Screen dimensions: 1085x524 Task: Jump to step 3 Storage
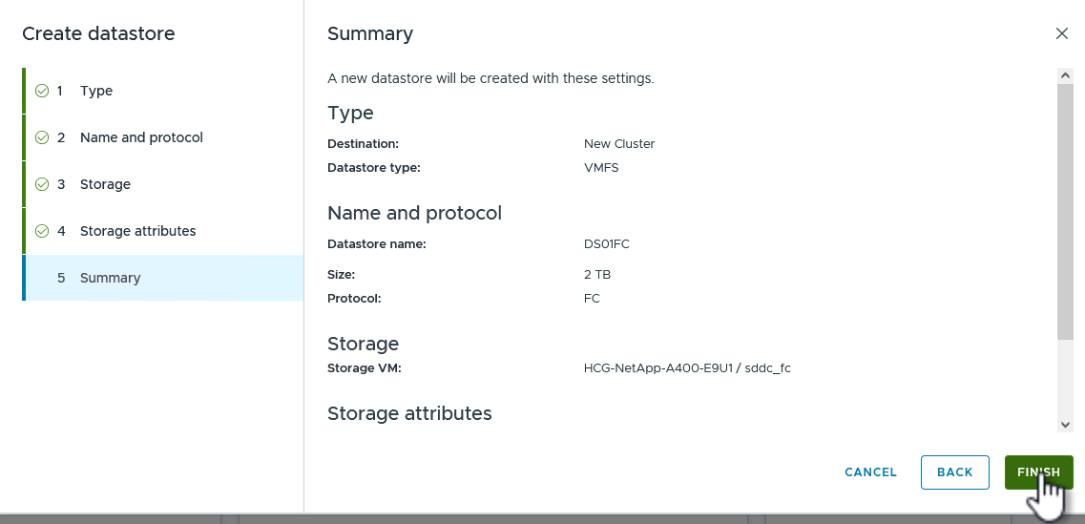105,184
